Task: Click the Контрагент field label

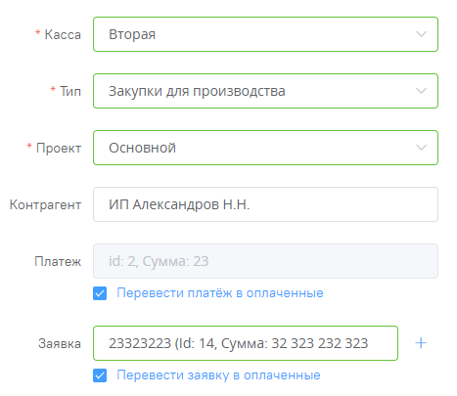Action: click(x=45, y=204)
